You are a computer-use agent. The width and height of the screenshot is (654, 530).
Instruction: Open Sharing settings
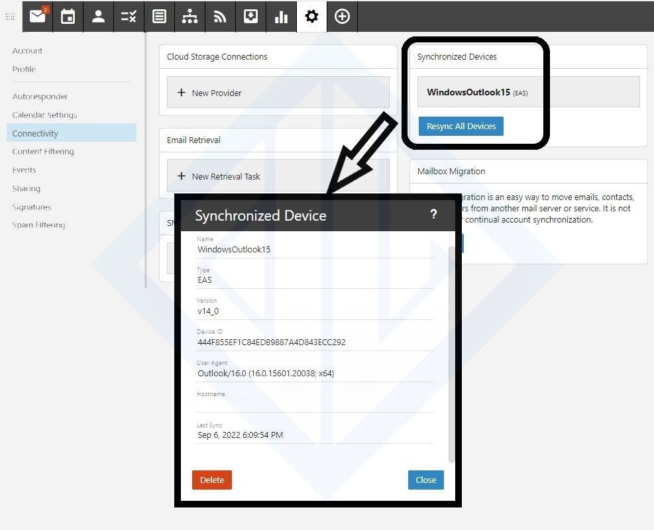click(x=27, y=189)
